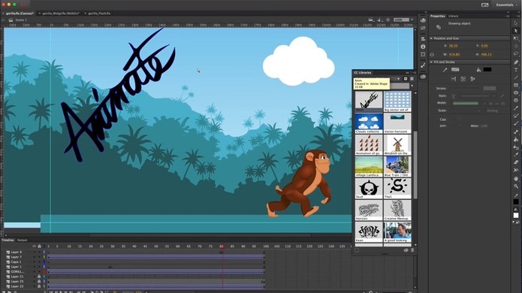Toggle visibility dot of Capa 1
522x293 pixels.
(34, 261)
